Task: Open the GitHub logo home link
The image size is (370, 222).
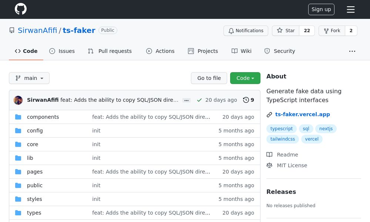Action: coord(21,9)
